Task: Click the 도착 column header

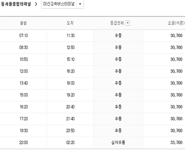Action: [x=70, y=23]
